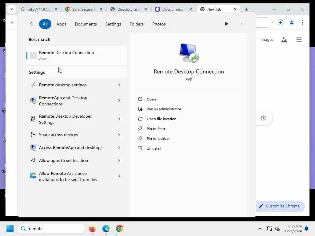This screenshot has height=236, width=315.
Task: Click large Remote Desktop Connection app icon
Action: coord(189,53)
